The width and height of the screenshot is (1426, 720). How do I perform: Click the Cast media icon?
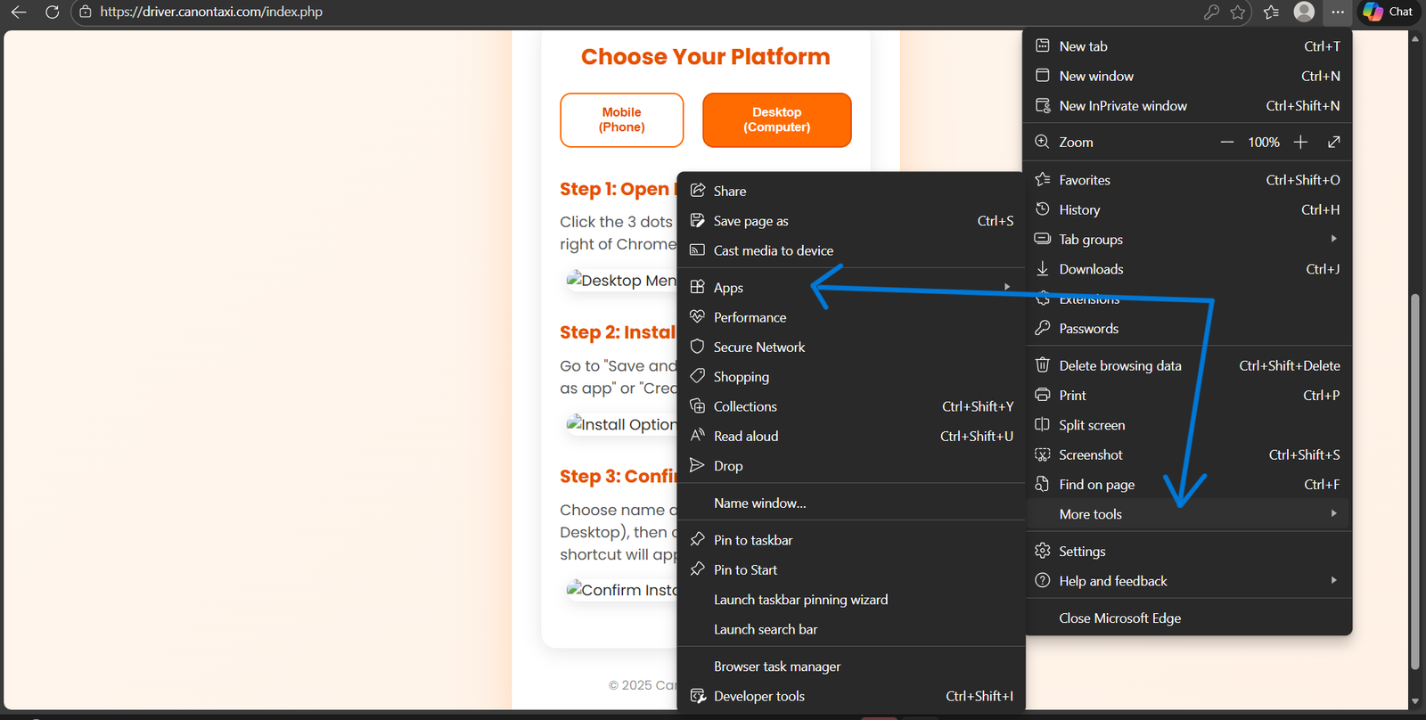point(698,250)
